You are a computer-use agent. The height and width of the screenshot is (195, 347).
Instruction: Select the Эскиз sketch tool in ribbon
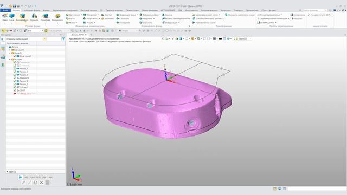click(x=5, y=17)
